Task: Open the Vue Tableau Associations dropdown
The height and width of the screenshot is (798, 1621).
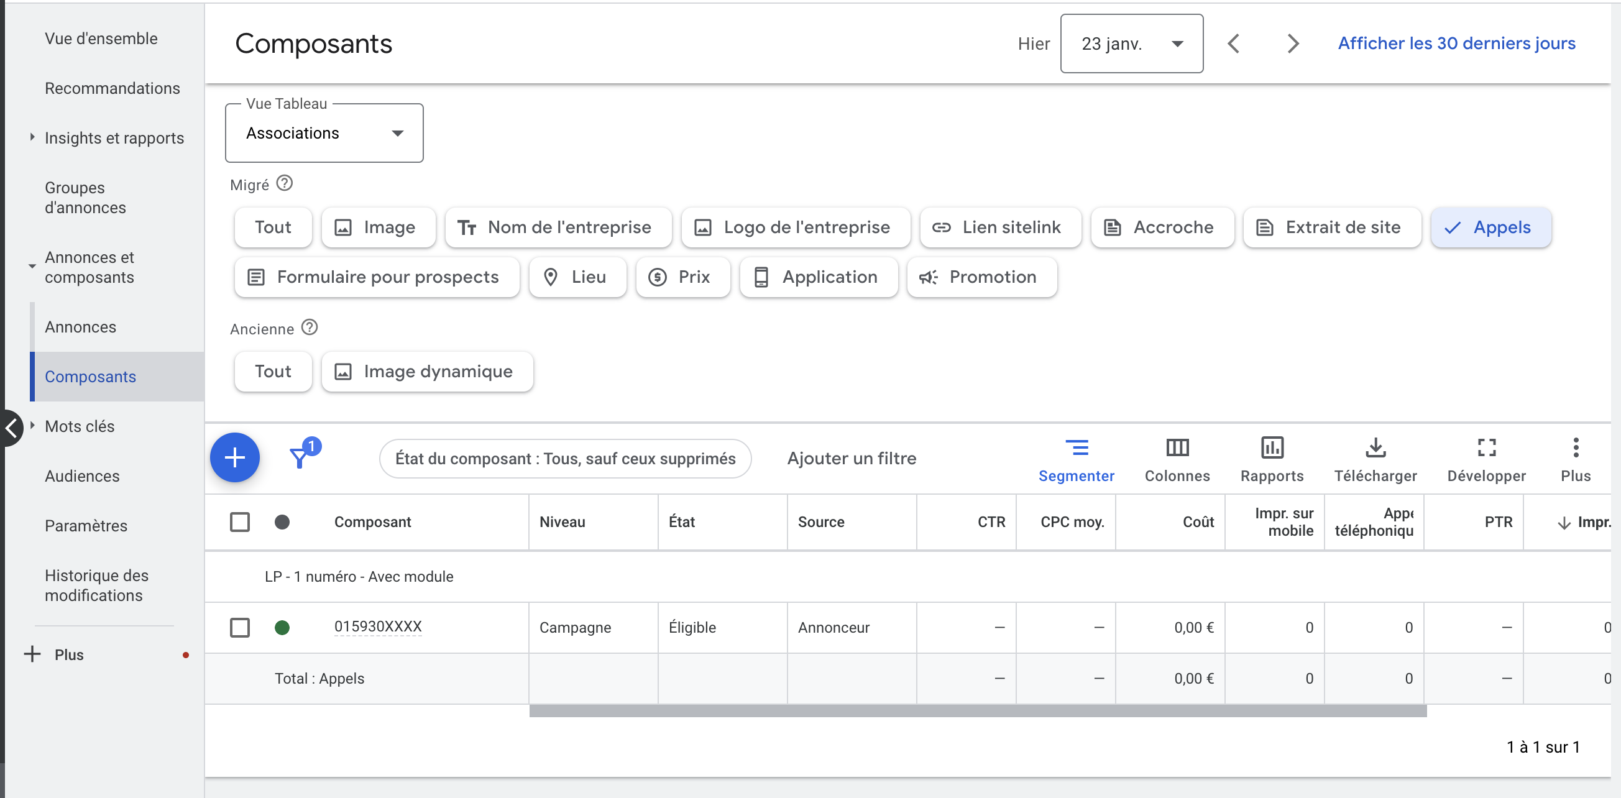Action: click(324, 133)
